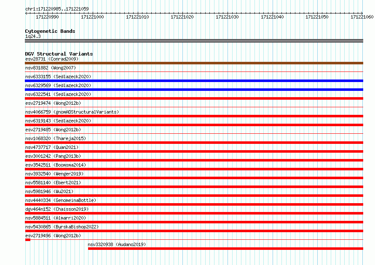Select nsv5581140 (Ebert2021) variant label
This screenshot has width=375, height=265.
coord(53,183)
